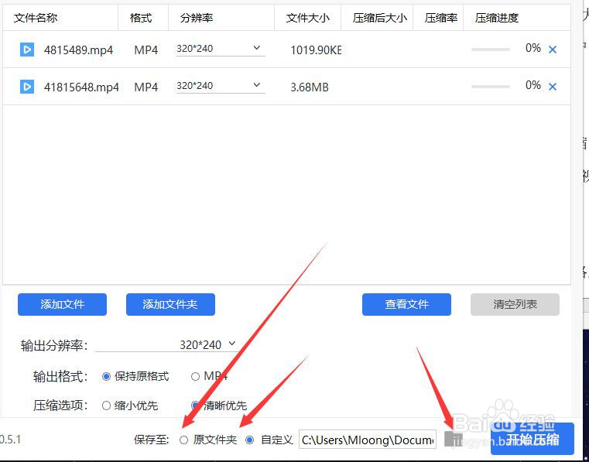589x462 pixels.
Task: Click the 添加文件夹 button
Action: pyautogui.click(x=170, y=304)
